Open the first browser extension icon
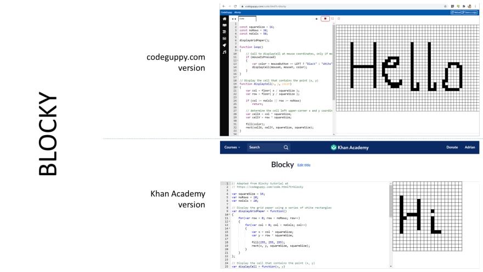Viewport: 483px width, 272px height. pos(452,6)
